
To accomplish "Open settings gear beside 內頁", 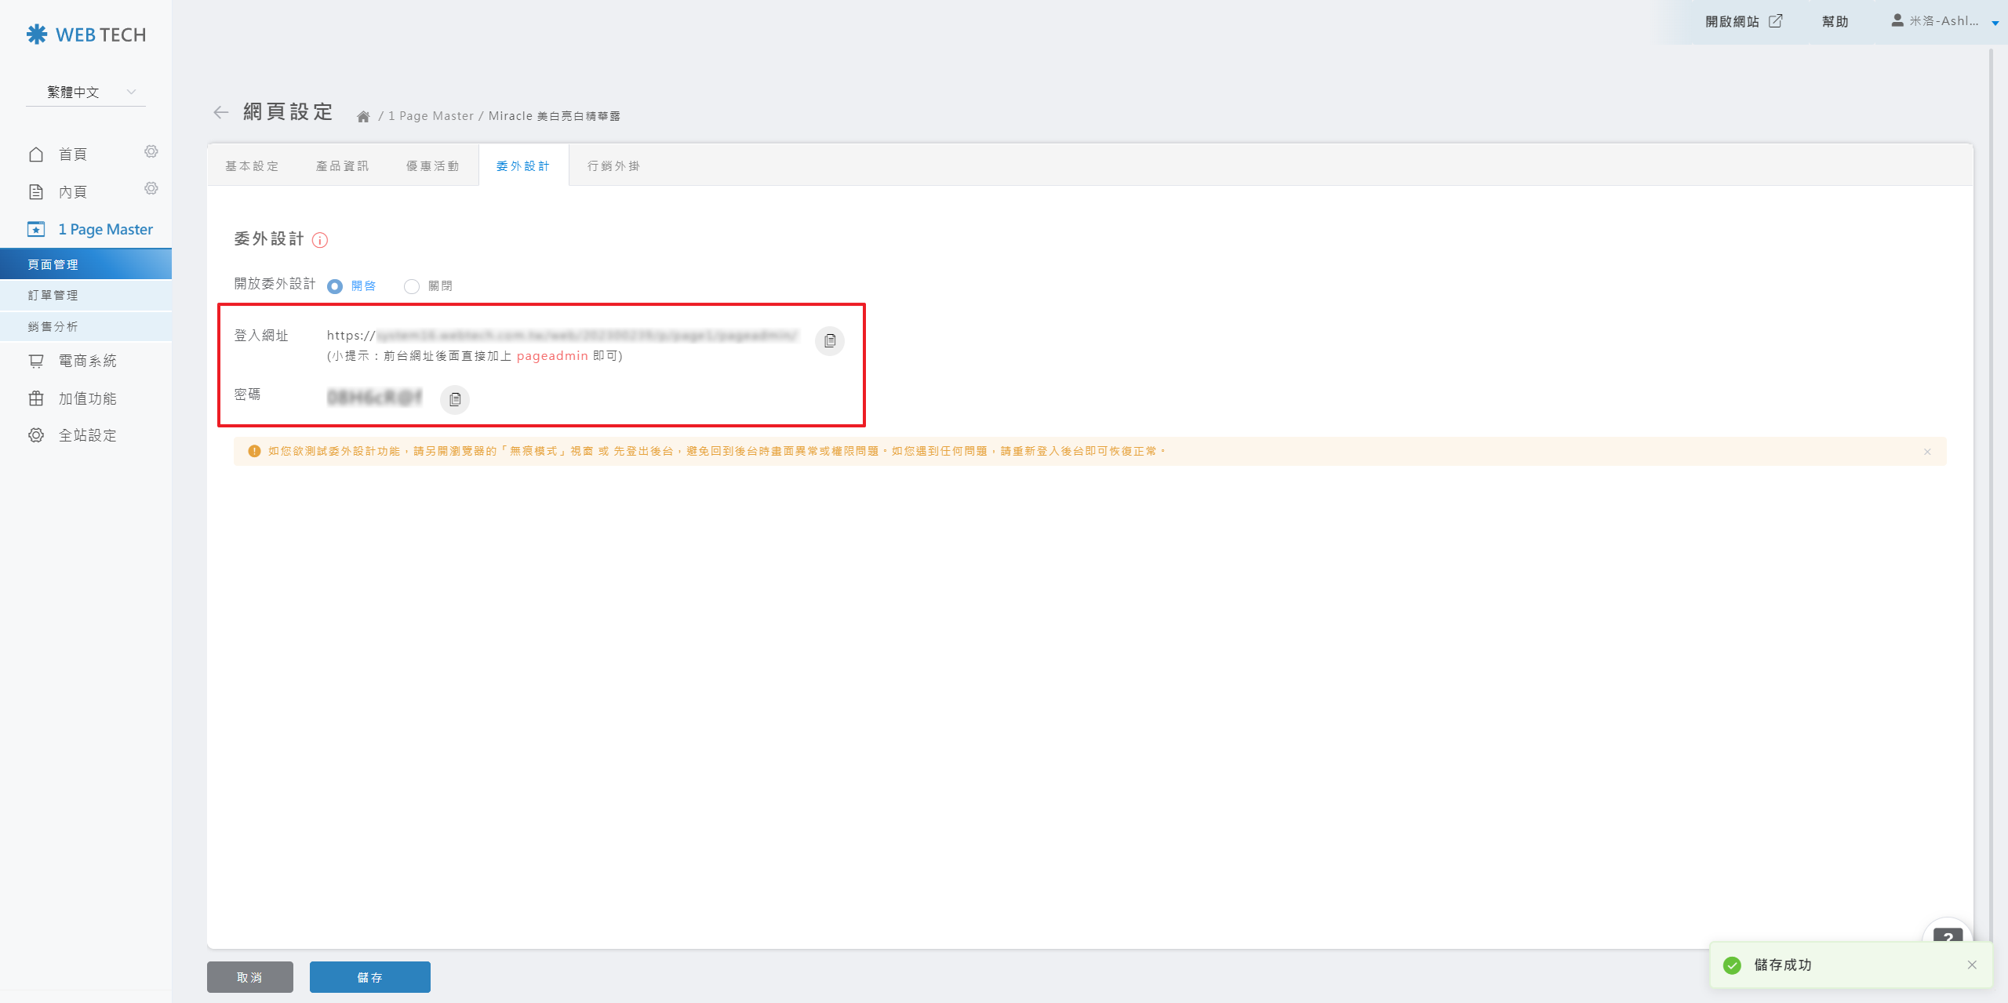I will 151,188.
